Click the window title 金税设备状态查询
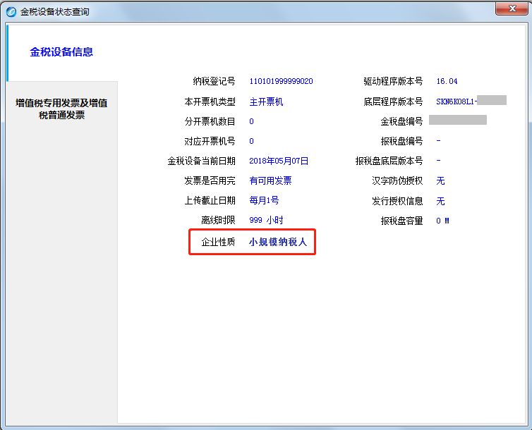Screen dimensions: 532x430 coord(54,12)
